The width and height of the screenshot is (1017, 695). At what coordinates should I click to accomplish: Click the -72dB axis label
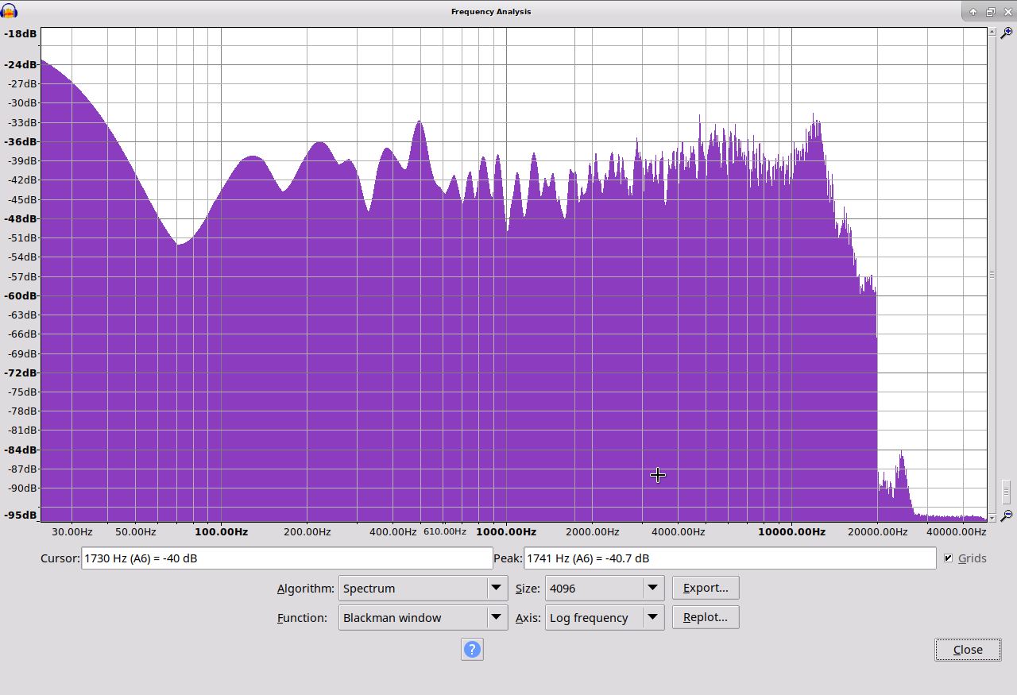coord(21,373)
